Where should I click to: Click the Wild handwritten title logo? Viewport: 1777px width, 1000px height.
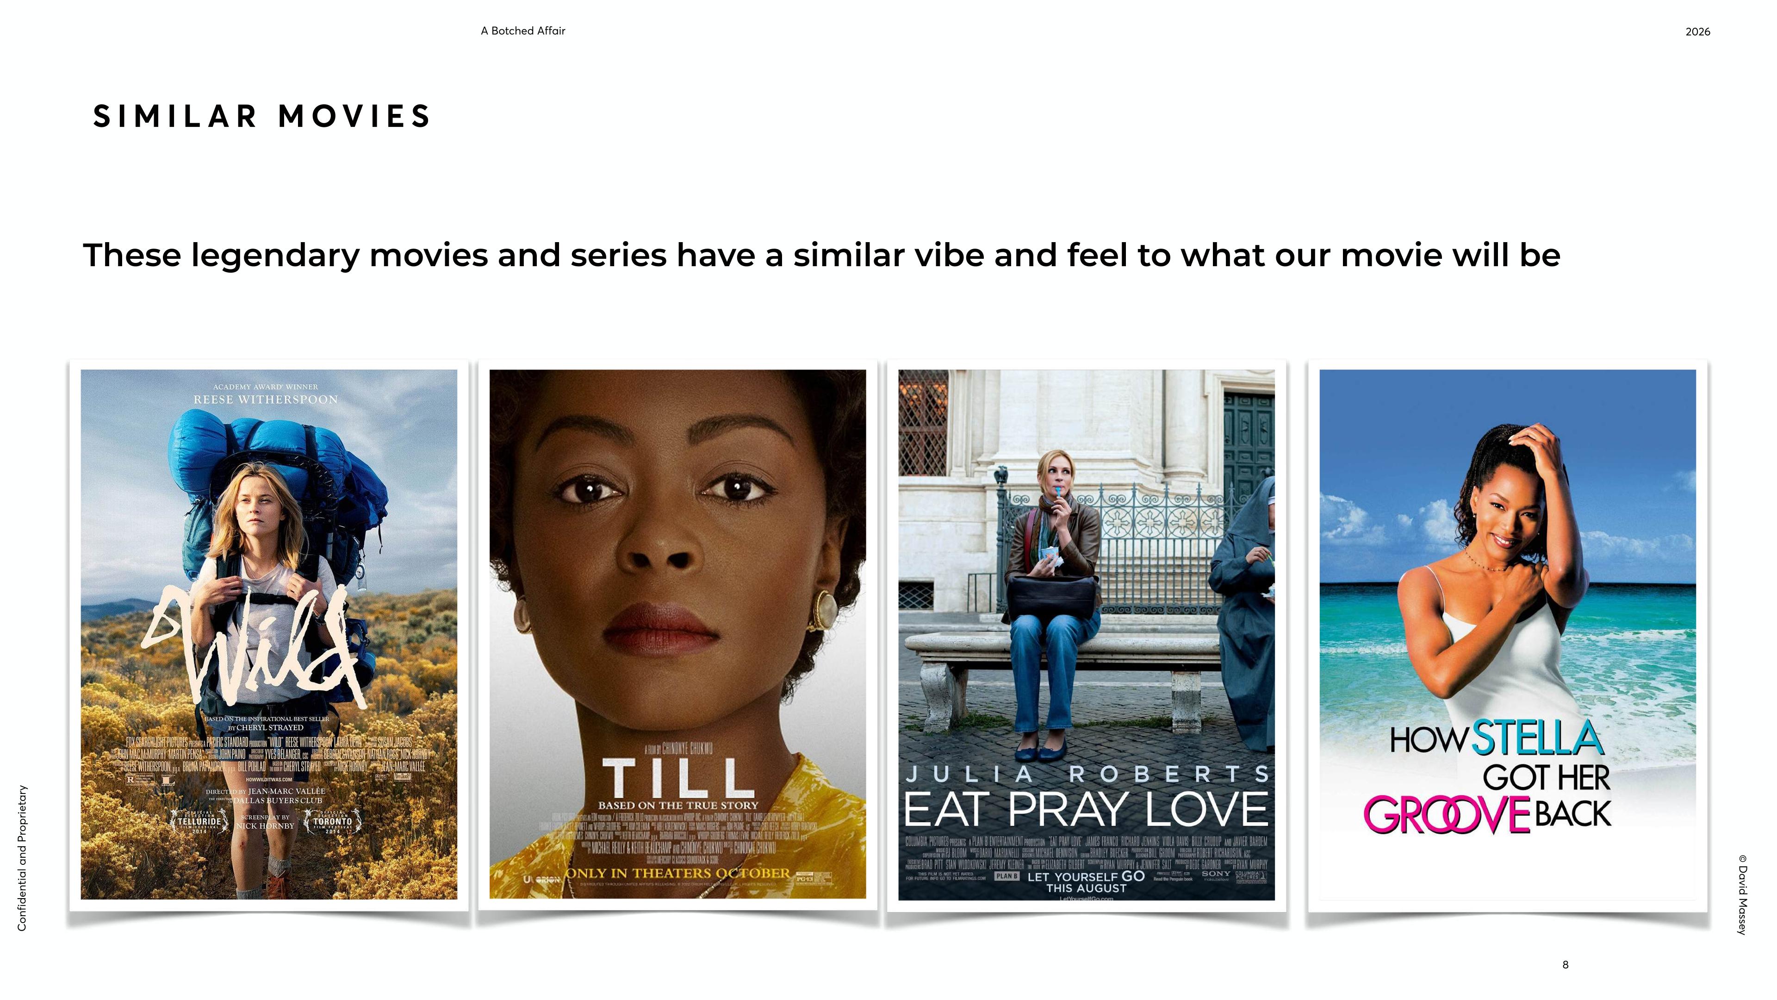[x=255, y=645]
